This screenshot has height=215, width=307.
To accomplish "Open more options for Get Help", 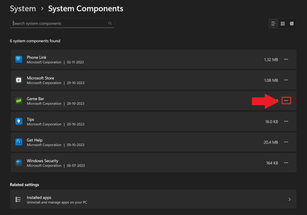I will click(286, 142).
